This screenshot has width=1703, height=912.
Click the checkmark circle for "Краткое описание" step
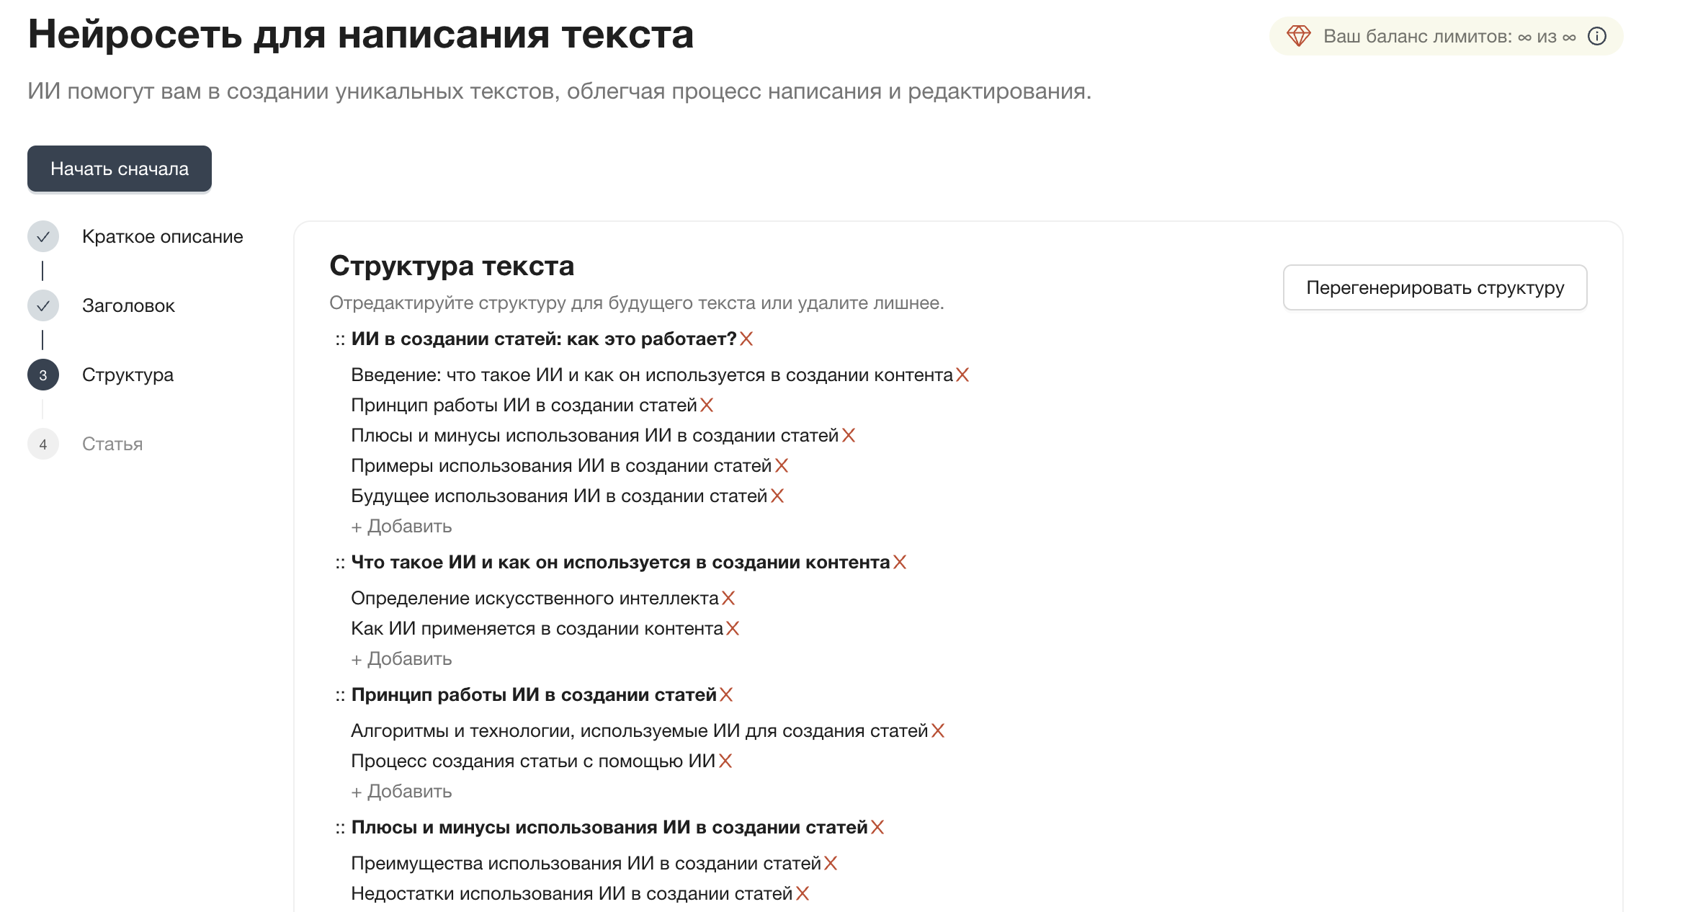pyautogui.click(x=44, y=236)
